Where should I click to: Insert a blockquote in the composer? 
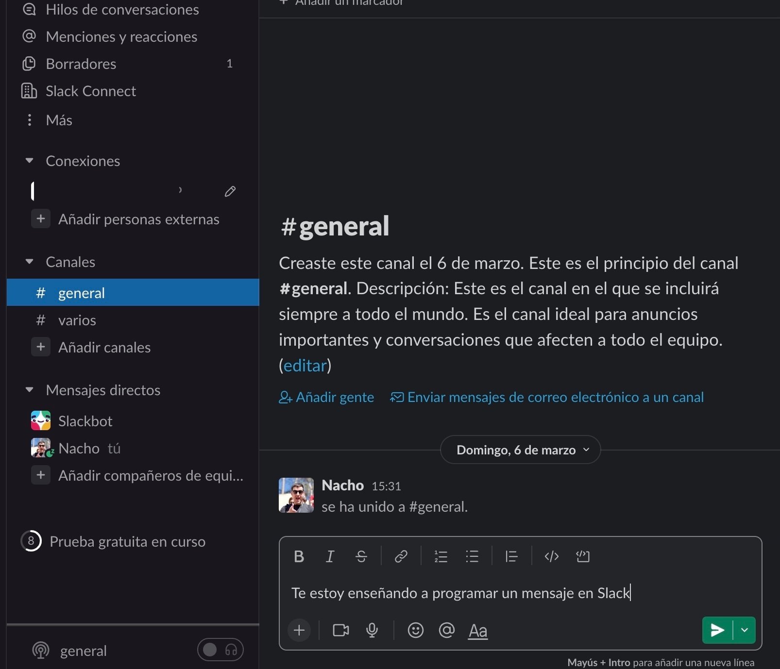click(x=511, y=556)
